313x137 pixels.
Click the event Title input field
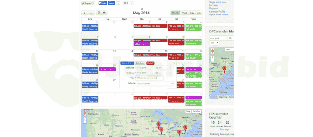pyautogui.click(x=150, y=78)
